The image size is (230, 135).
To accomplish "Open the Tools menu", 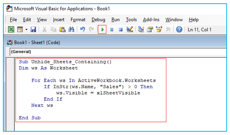I will click(131, 19).
